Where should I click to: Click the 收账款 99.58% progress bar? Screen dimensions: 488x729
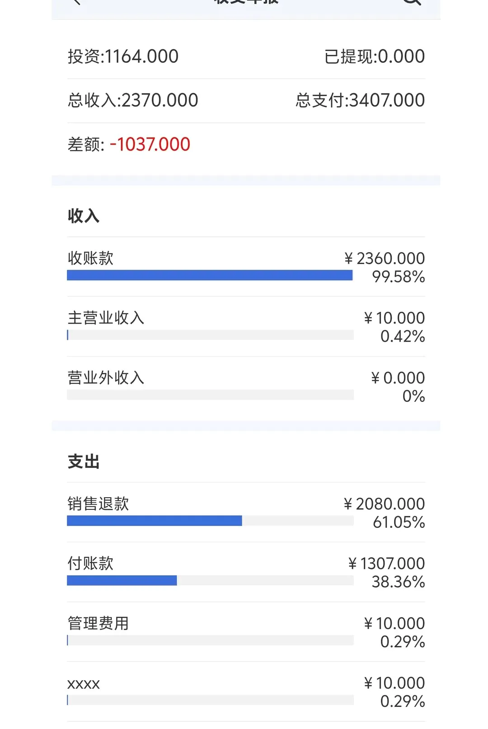[210, 275]
